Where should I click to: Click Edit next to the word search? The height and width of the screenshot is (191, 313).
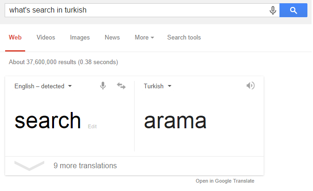click(x=92, y=126)
